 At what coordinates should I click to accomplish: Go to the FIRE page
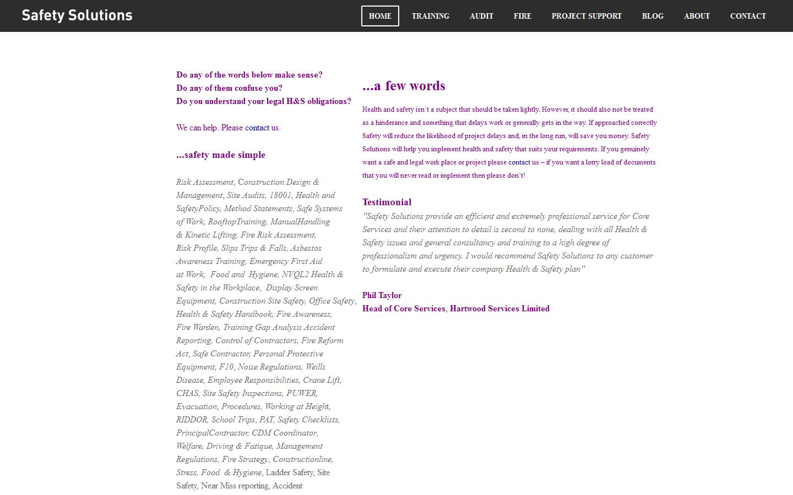[522, 16]
